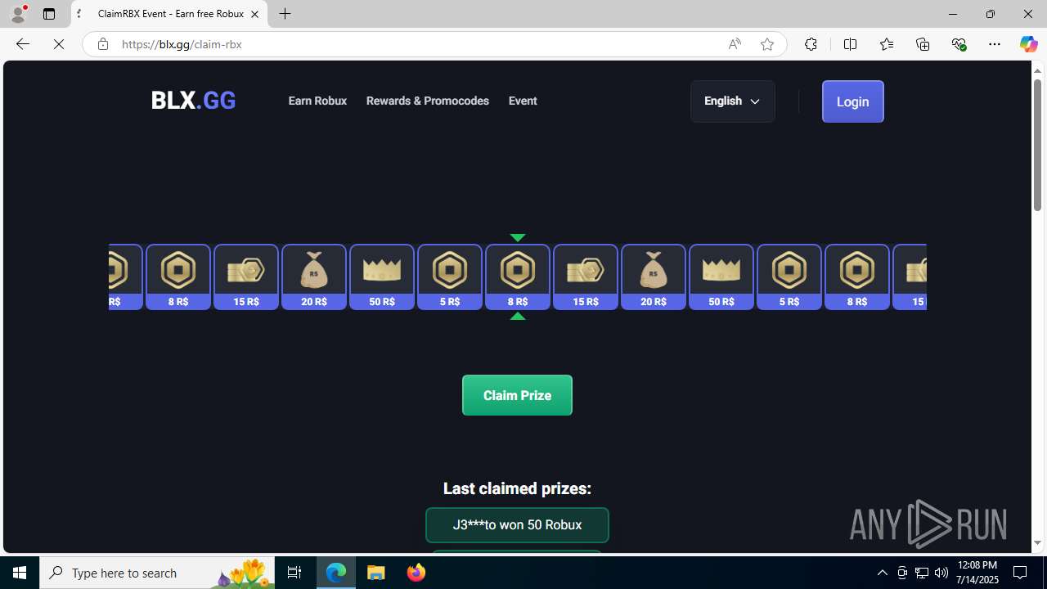Open the Windows Start menu
Image resolution: width=1047 pixels, height=589 pixels.
tap(20, 573)
